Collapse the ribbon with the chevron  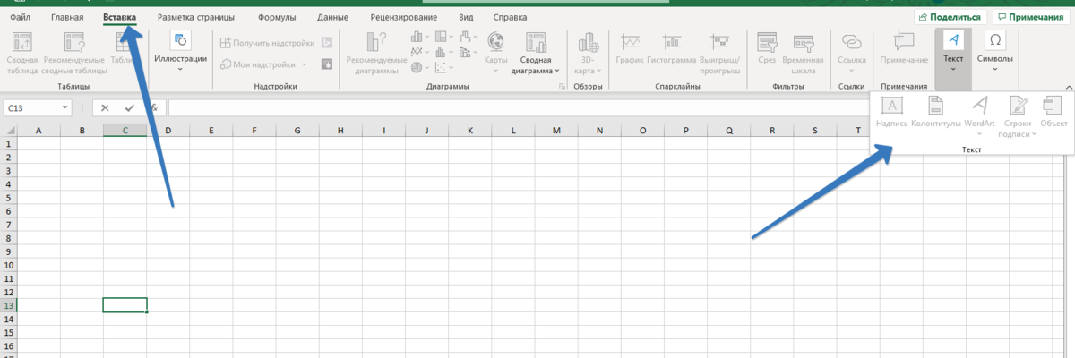(1068, 87)
